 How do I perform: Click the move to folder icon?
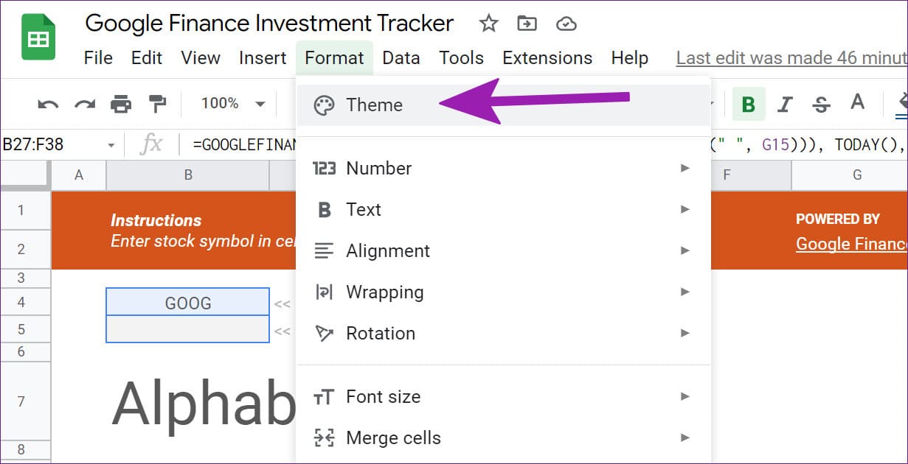pos(527,24)
